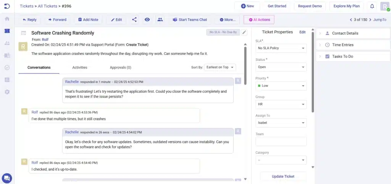Open the user profile avatar menu
Viewport: 391px width, 184px height.
click(x=385, y=6)
